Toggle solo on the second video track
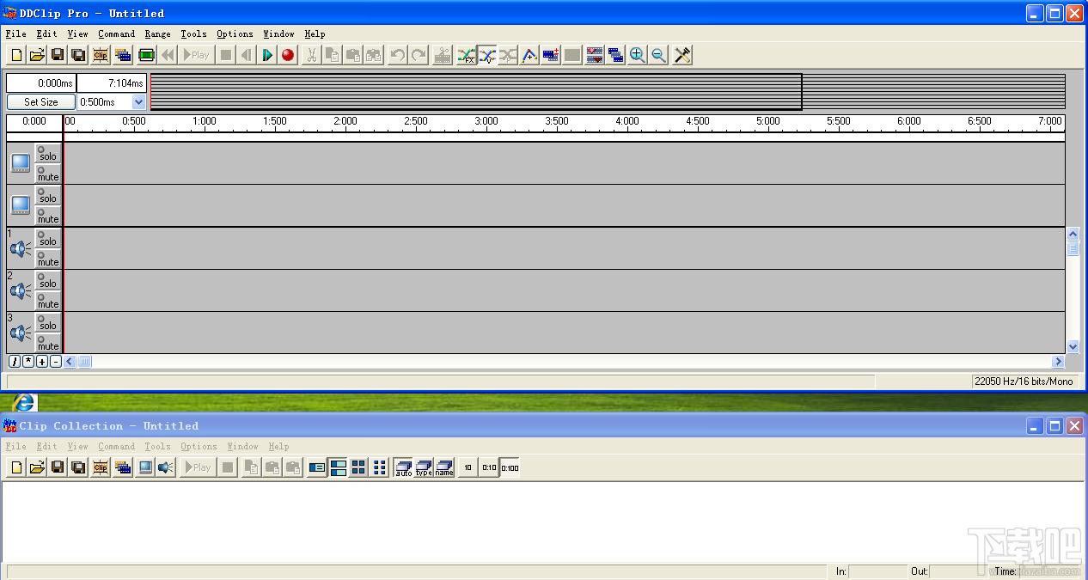 pyautogui.click(x=48, y=195)
